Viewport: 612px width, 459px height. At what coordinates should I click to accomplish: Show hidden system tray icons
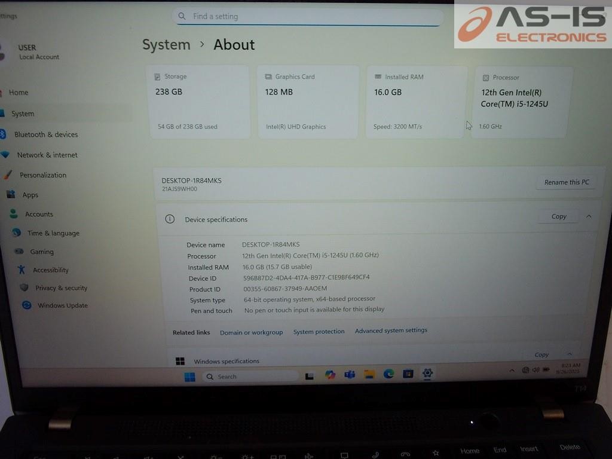(x=512, y=371)
